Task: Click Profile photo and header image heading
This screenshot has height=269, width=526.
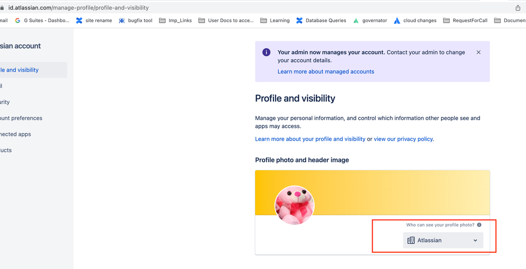Action: [x=302, y=160]
